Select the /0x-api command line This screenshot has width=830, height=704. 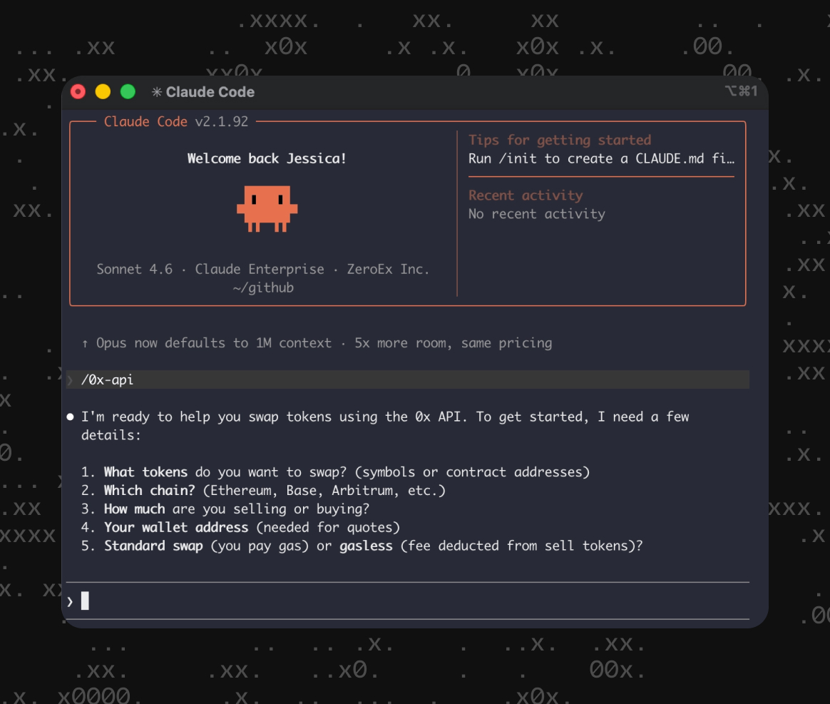[x=408, y=379]
